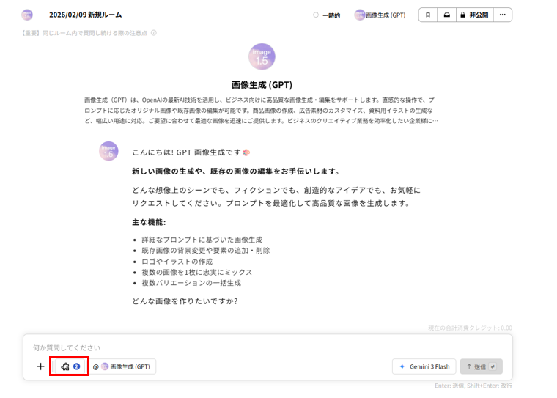Click the 画像生成 (GPT) label in header
Viewport: 557px width, 398px height.
(386, 15)
